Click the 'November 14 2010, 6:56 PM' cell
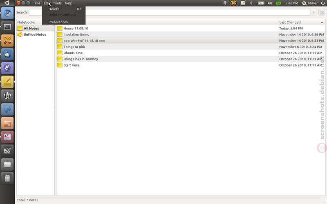This screenshot has height=204, width=327. click(302, 34)
